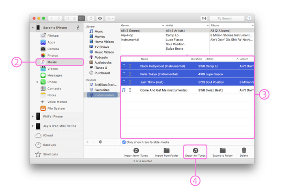Open File System in the sidebar
The image size is (284, 189).
[x=53, y=108]
